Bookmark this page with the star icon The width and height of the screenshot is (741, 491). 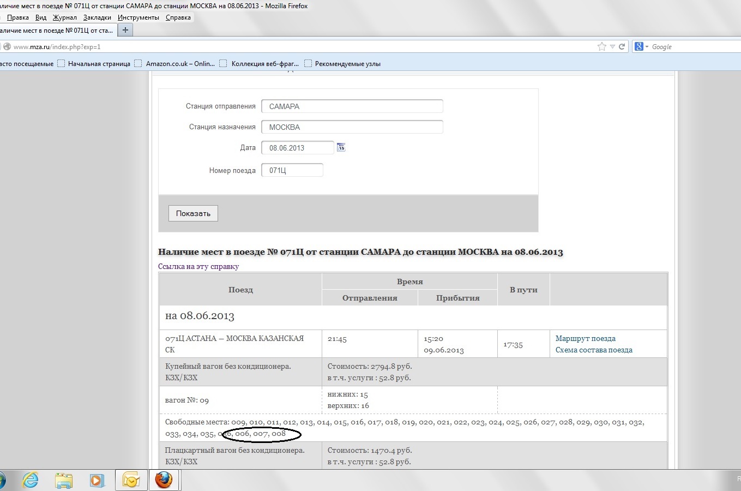coord(601,47)
